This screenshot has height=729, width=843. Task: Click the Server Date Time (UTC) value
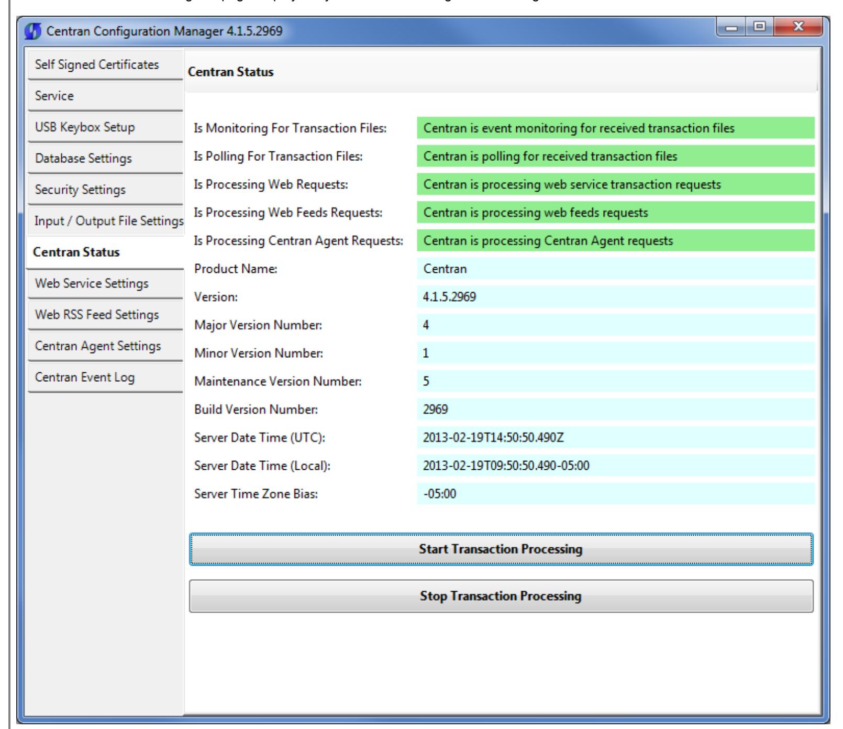[616, 437]
